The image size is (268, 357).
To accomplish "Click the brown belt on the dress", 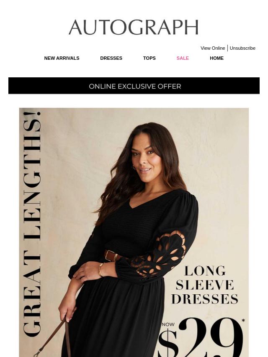I will point(112,255).
